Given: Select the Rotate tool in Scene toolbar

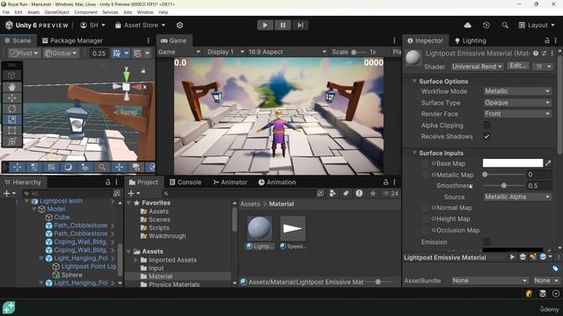Looking at the screenshot, I should [x=11, y=109].
